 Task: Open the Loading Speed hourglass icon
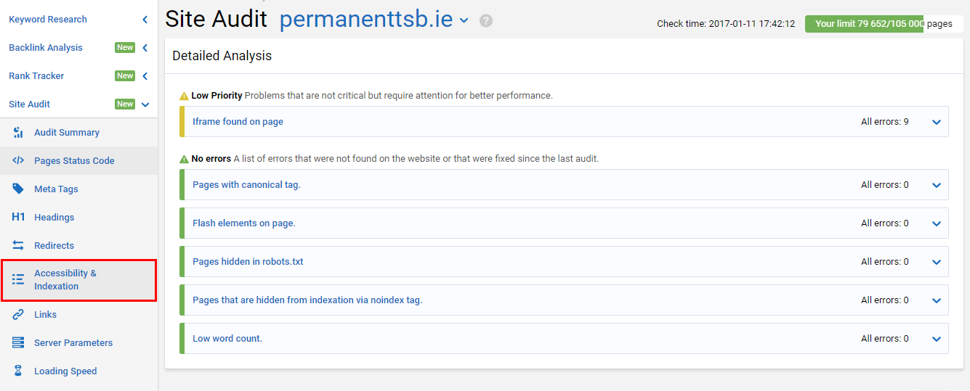(18, 371)
